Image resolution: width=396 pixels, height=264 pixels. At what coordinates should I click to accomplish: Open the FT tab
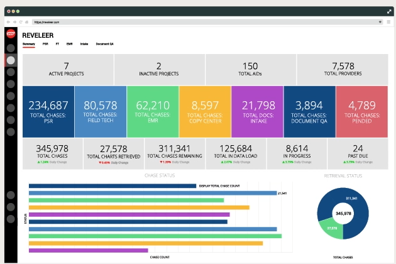pyautogui.click(x=57, y=44)
